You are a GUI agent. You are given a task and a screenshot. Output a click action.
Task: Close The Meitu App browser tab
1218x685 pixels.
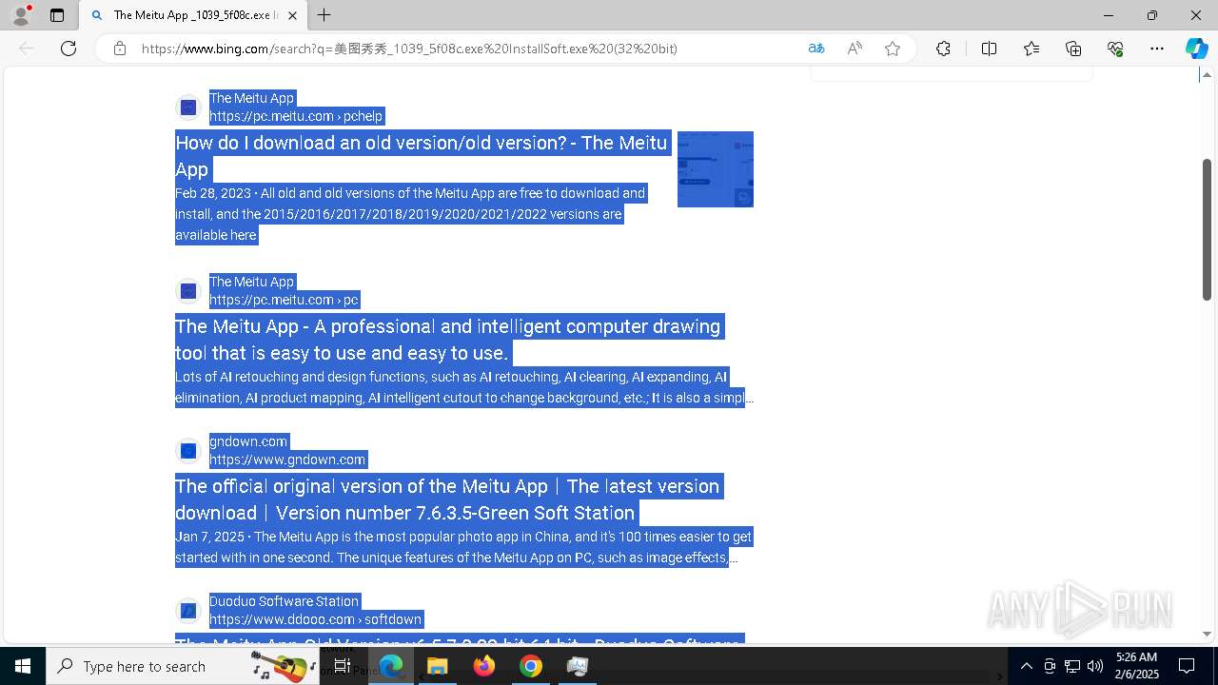292,15
